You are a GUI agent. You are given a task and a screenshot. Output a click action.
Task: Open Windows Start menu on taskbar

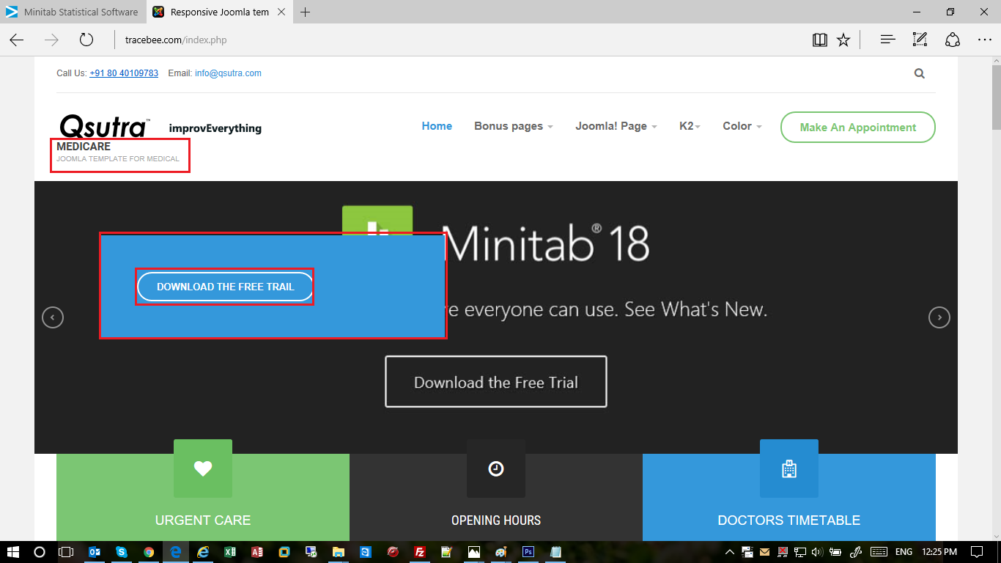(13, 551)
